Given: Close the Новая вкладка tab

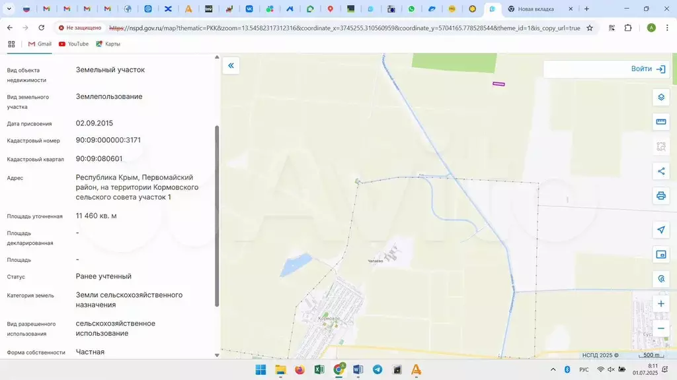Looking at the screenshot, I should click(x=571, y=9).
